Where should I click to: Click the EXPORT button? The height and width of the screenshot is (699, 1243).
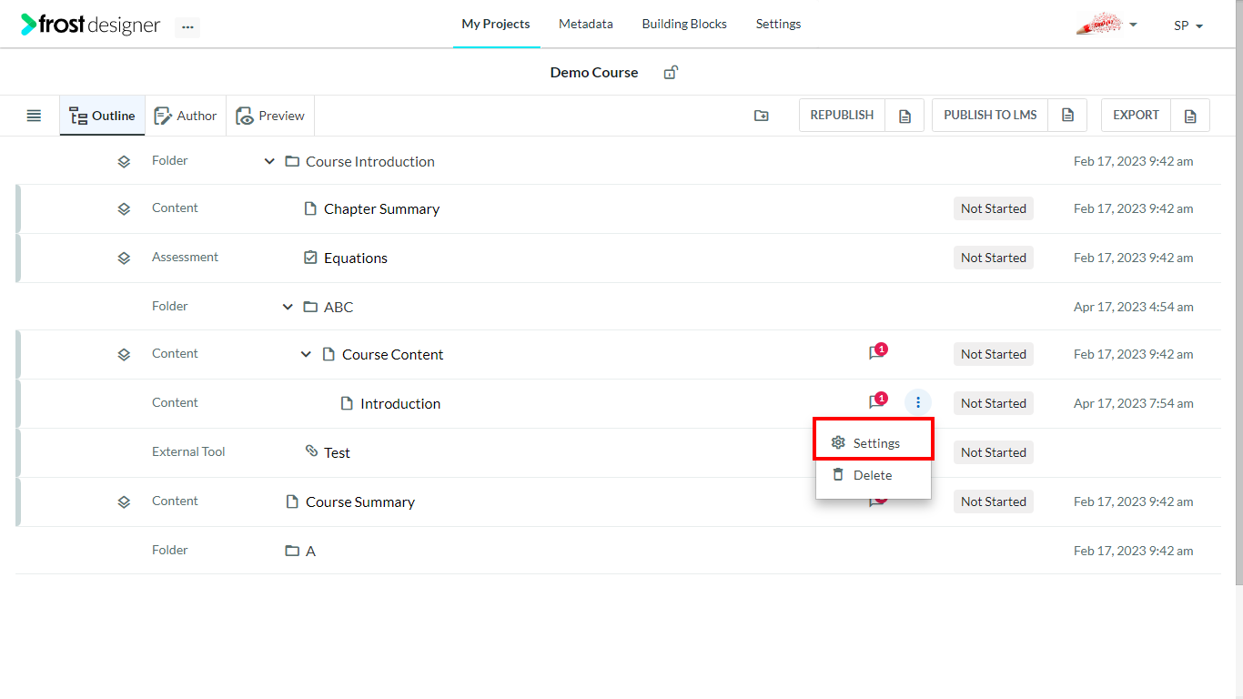point(1136,116)
